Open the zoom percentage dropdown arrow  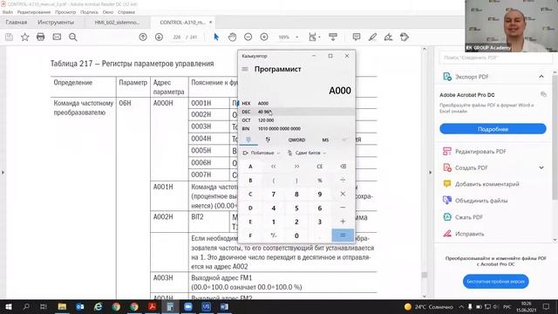(296, 37)
